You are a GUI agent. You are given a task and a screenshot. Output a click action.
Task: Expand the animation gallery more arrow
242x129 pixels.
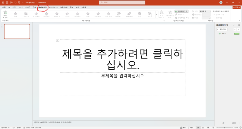point(156,14)
